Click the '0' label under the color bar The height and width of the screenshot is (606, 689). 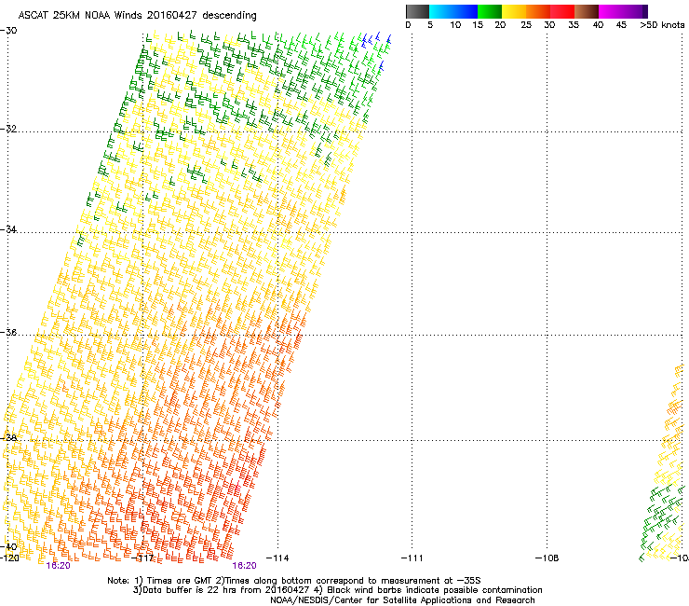[x=408, y=25]
